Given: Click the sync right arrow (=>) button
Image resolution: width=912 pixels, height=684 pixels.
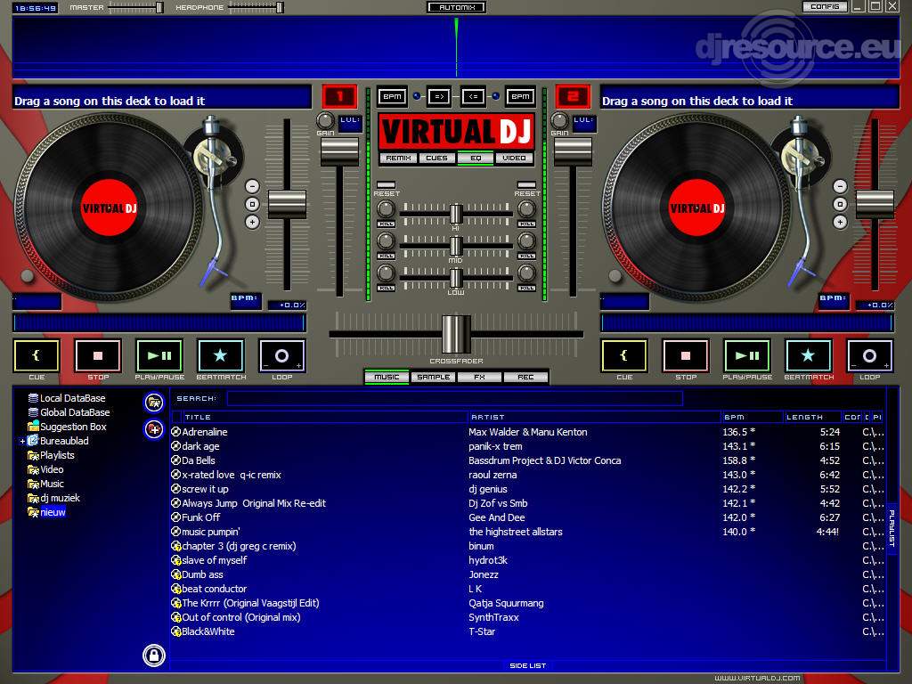Looking at the screenshot, I should [x=439, y=96].
